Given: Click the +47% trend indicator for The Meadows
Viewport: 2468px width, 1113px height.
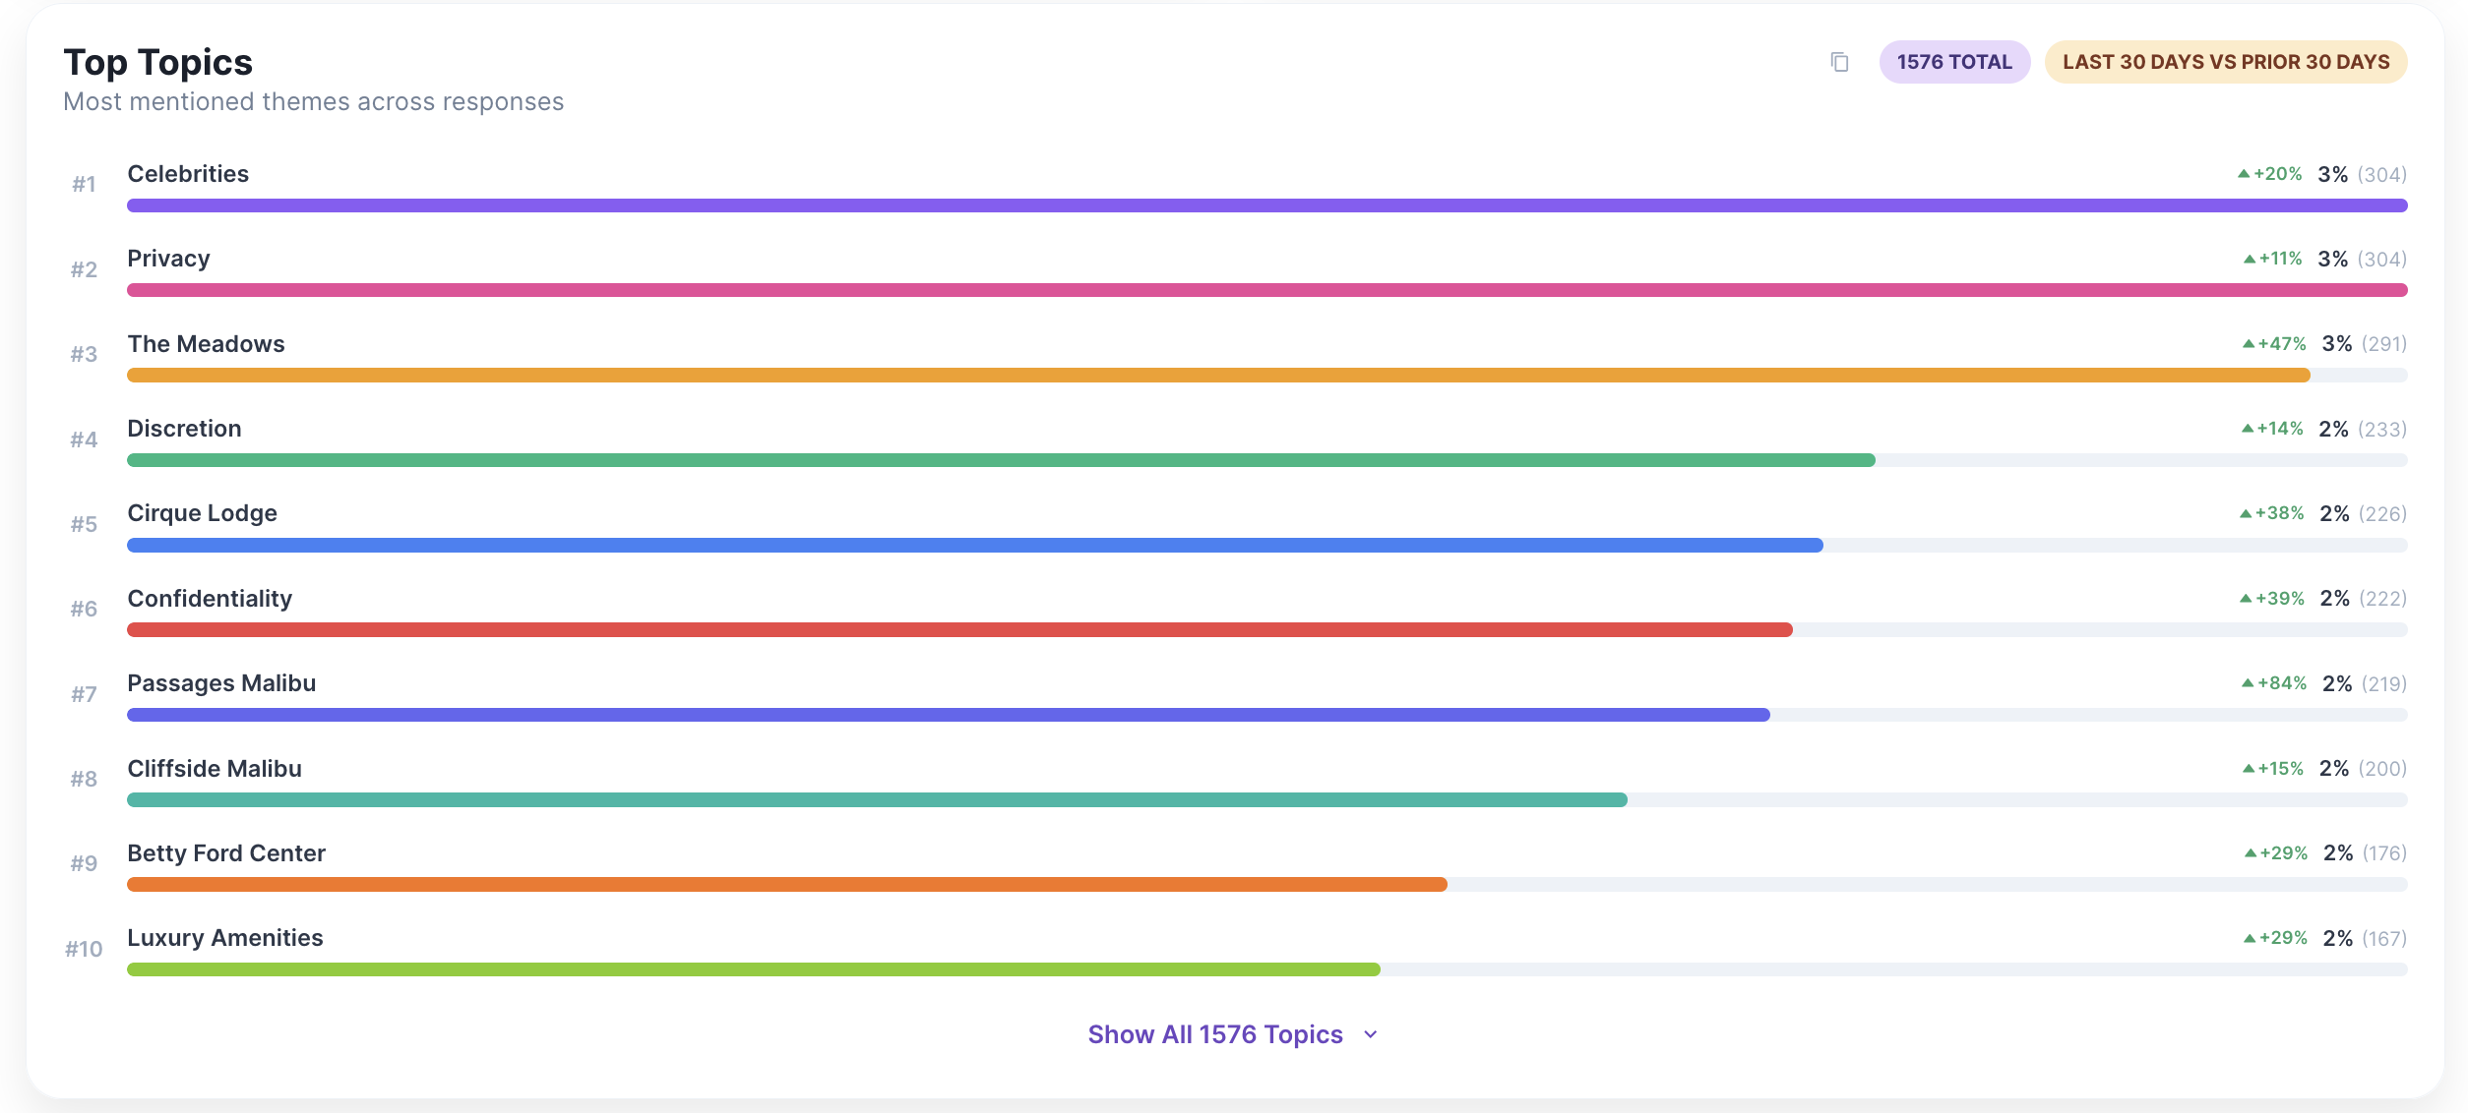Looking at the screenshot, I should tap(2273, 344).
